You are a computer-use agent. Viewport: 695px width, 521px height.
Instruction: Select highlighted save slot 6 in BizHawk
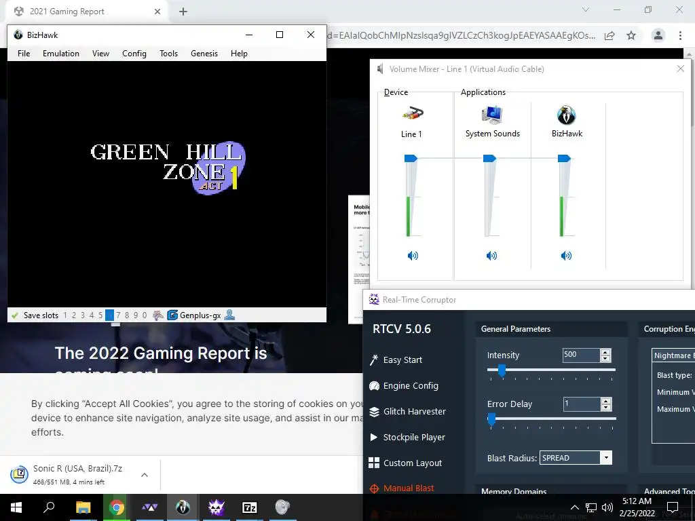109,315
